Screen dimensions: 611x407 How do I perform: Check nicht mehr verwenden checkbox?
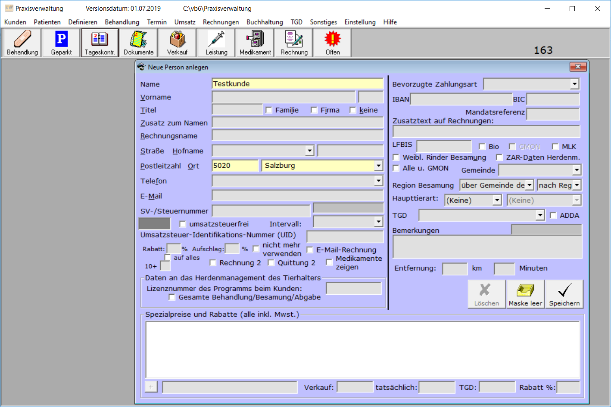tap(256, 249)
